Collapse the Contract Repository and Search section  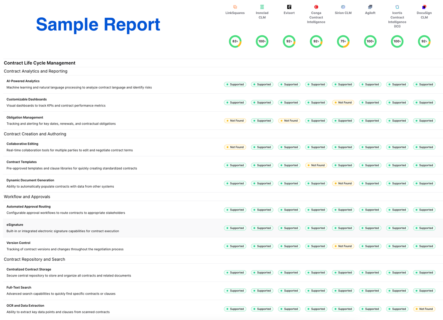point(34,259)
